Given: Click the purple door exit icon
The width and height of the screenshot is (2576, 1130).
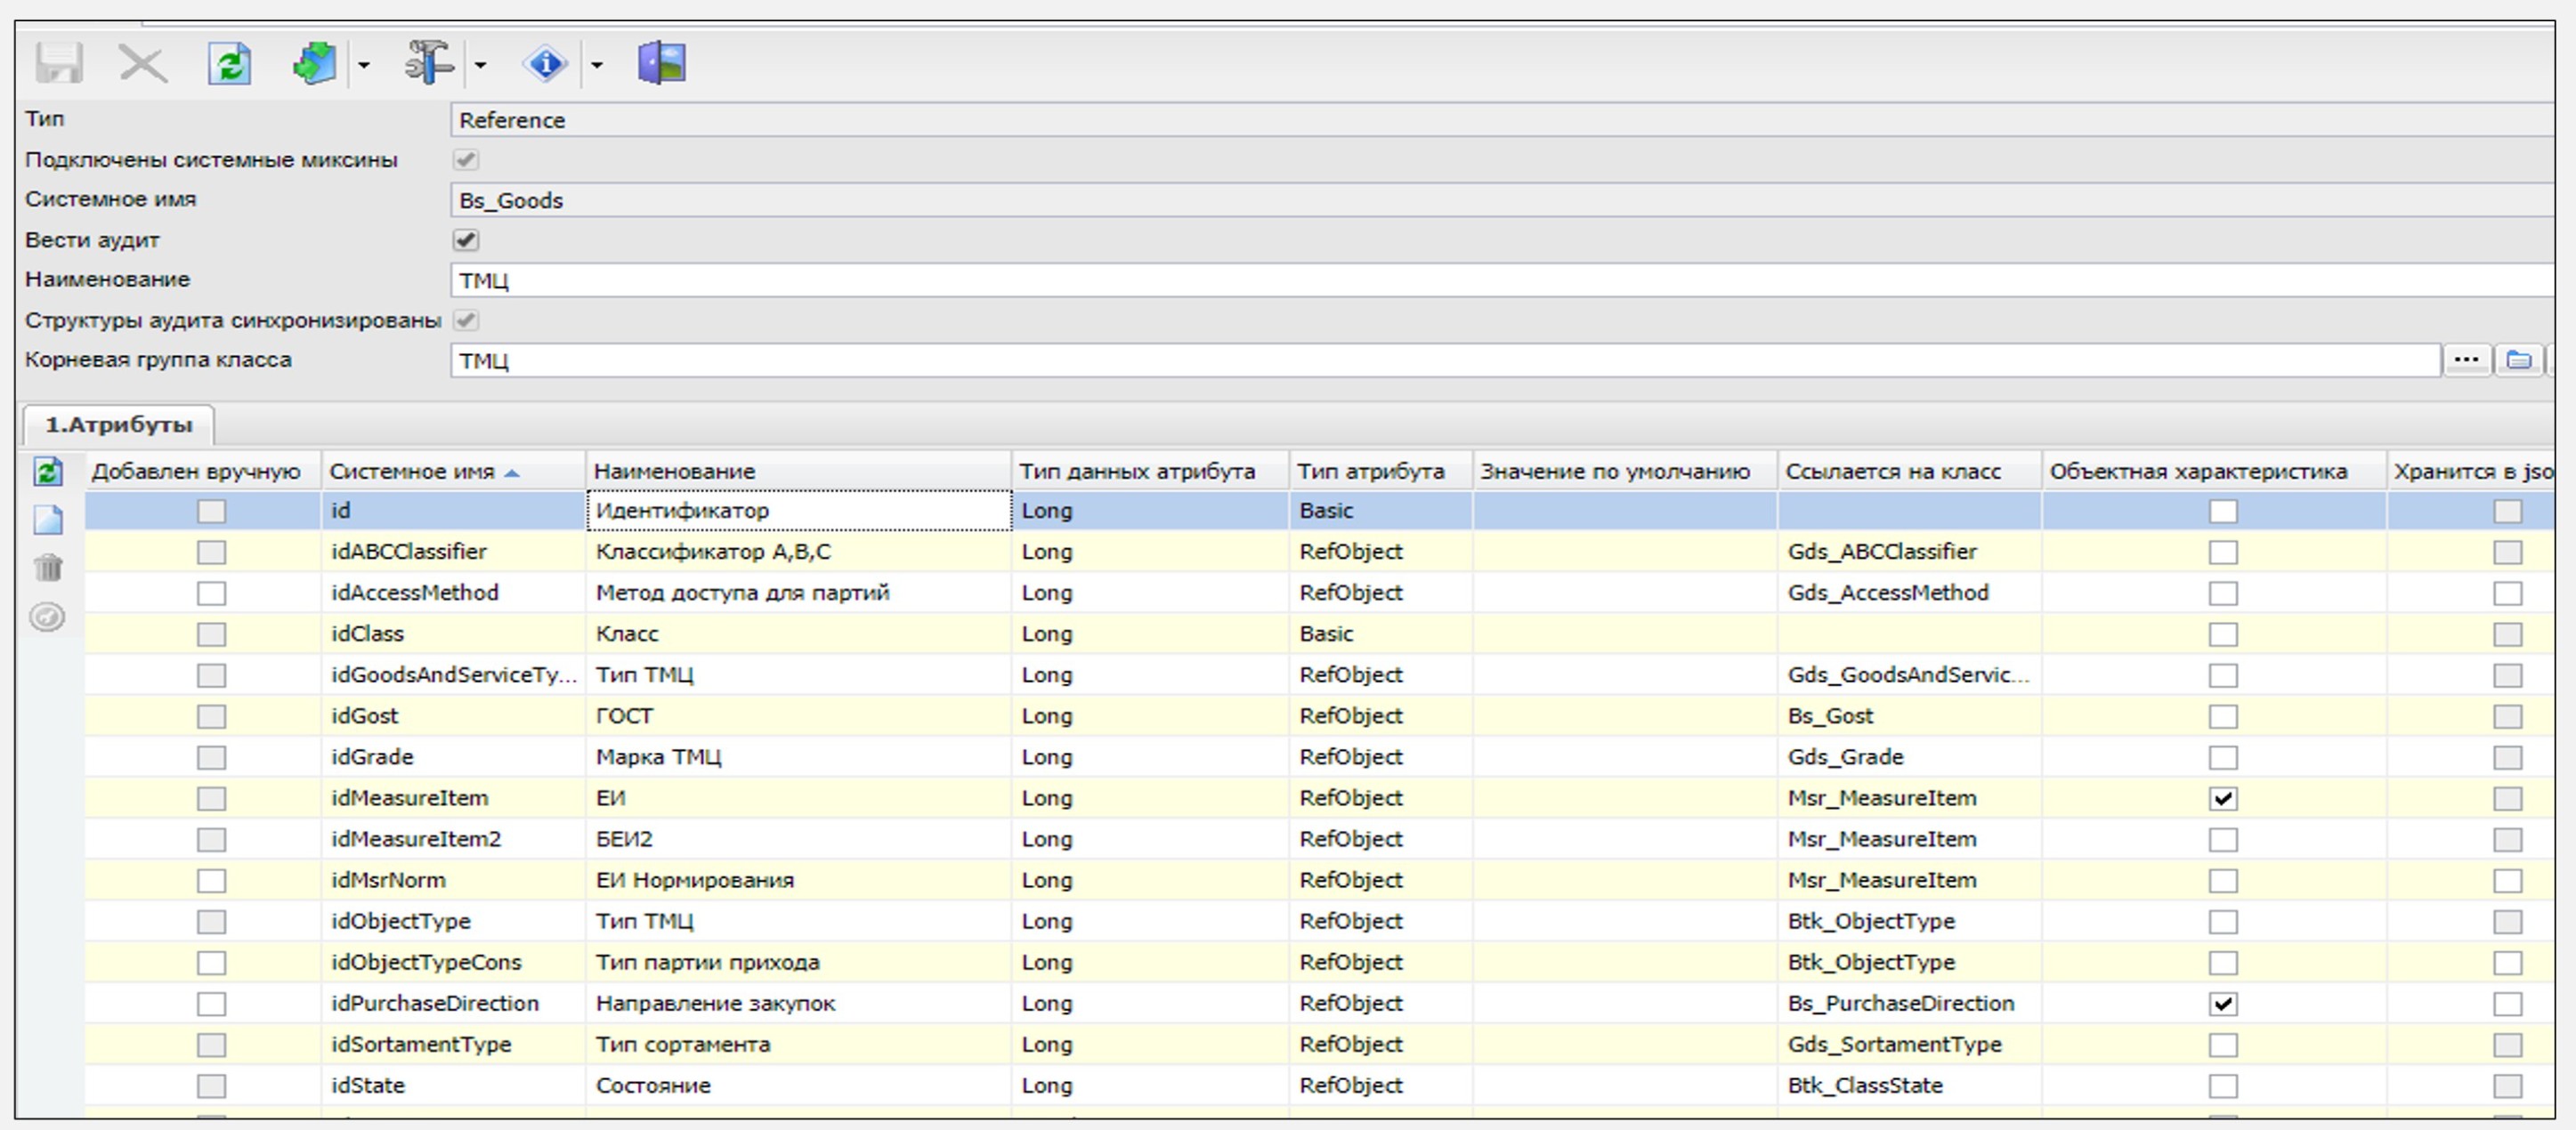Looking at the screenshot, I should (x=661, y=63).
